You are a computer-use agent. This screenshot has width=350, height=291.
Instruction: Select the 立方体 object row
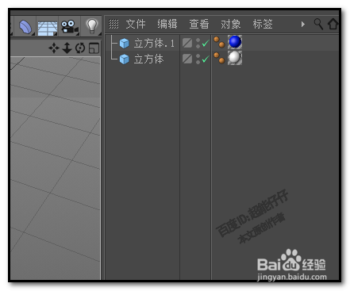[x=221, y=59]
